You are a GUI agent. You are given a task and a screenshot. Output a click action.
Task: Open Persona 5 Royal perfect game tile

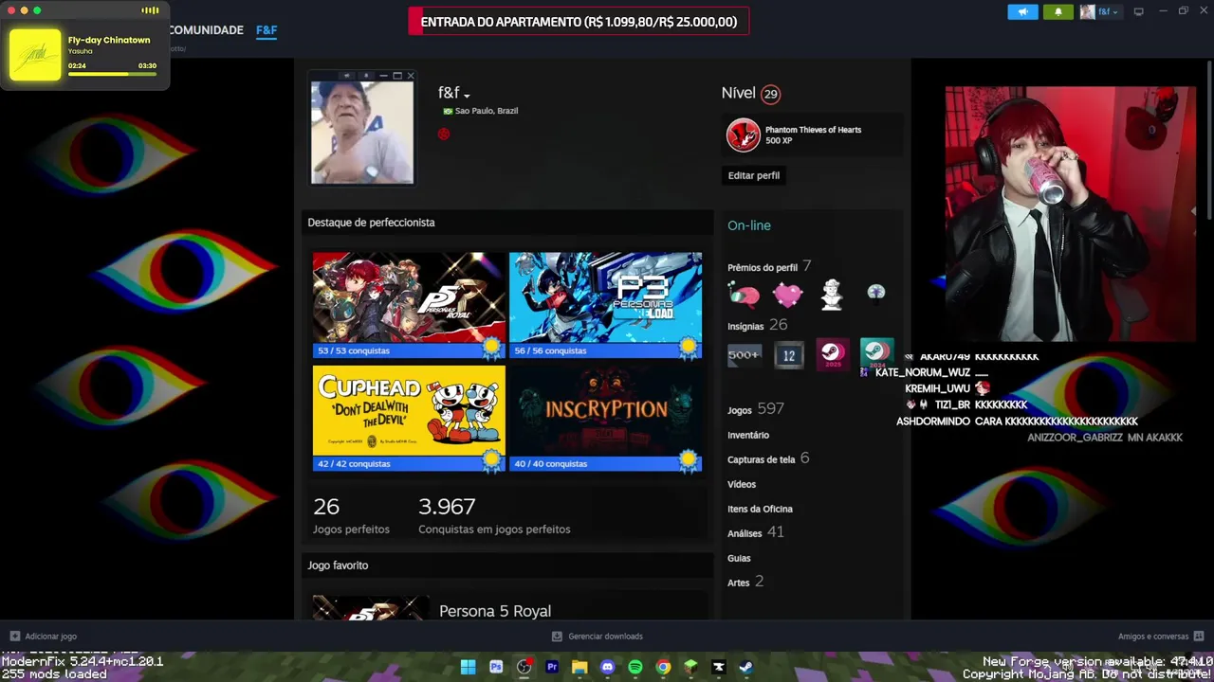tap(409, 305)
